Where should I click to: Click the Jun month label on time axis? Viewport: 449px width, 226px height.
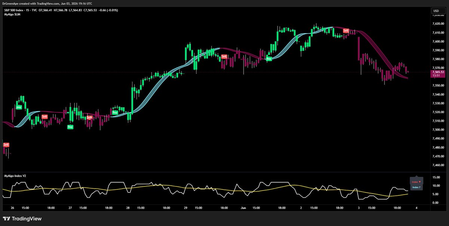point(243,208)
